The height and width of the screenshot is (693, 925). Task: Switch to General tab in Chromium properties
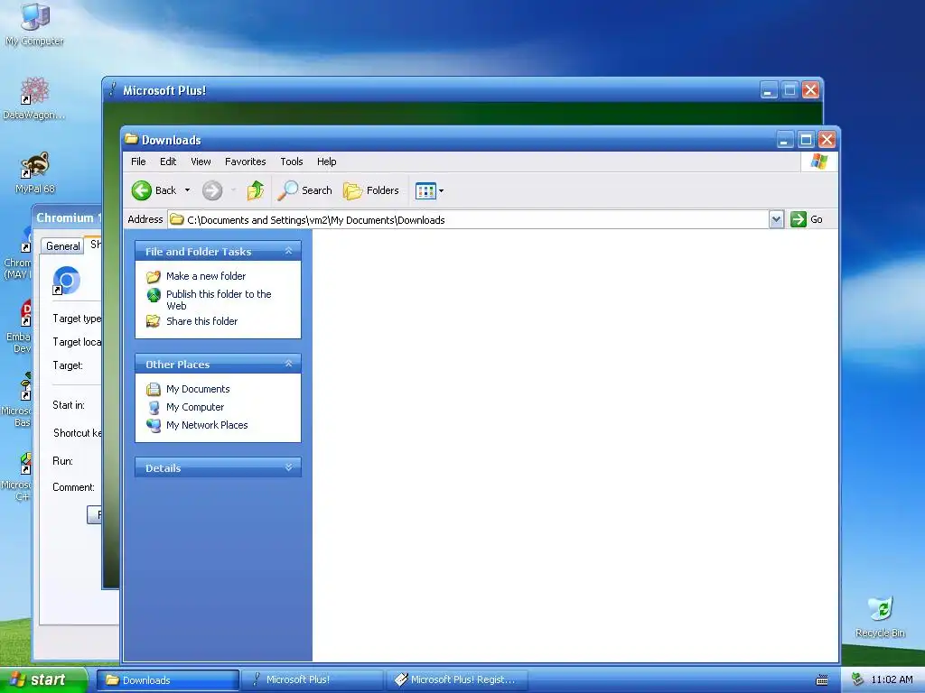click(x=62, y=245)
